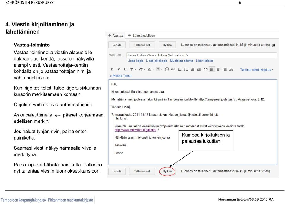
Task: Select the Vastaa tab
Action: (x=116, y=35)
